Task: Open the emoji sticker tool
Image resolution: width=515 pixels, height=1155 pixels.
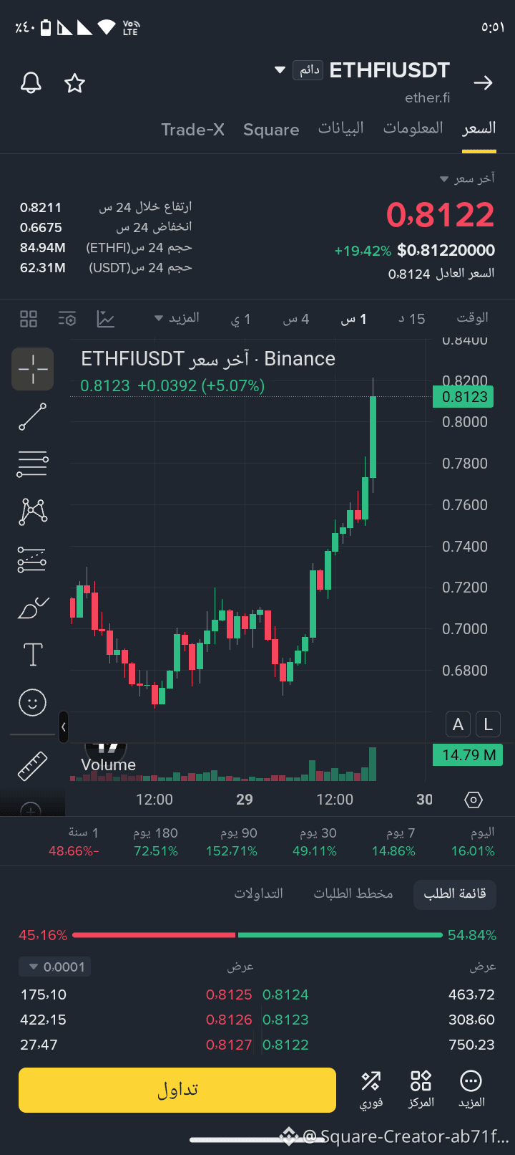Action: [32, 702]
